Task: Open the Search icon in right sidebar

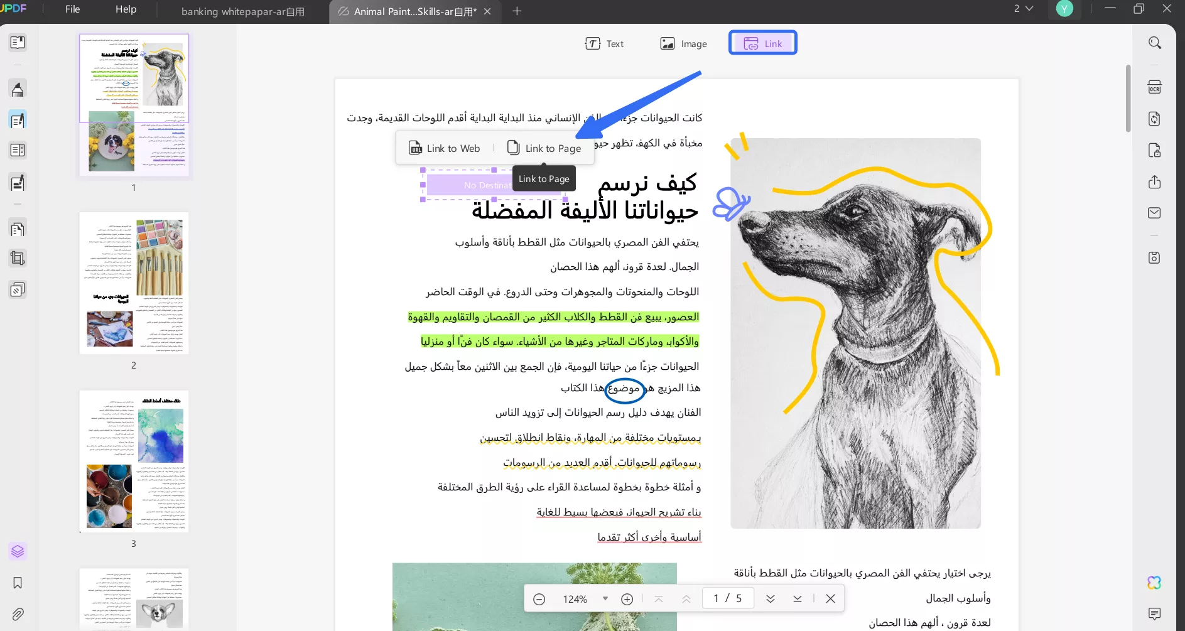Action: (1155, 43)
